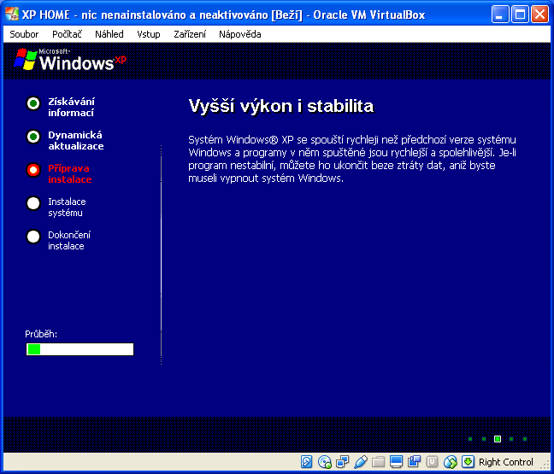554x474 pixels.
Task: Click the window resize grip in status bar
Action: coord(546,465)
